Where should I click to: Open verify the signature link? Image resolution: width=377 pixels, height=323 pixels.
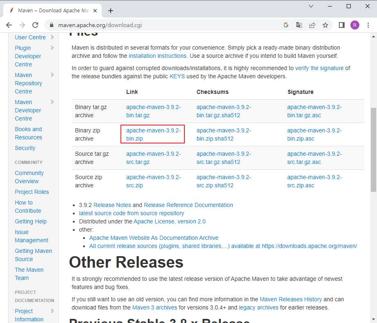pos(319,68)
